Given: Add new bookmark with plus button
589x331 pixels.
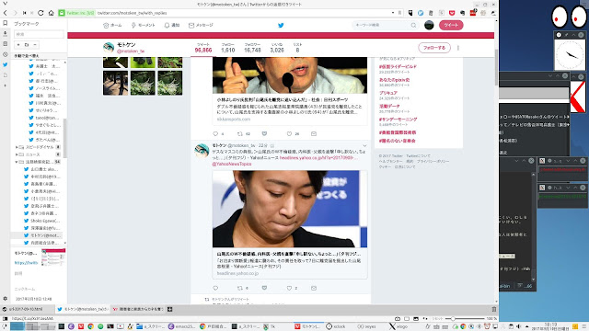Looking at the screenshot, I should (18, 45).
